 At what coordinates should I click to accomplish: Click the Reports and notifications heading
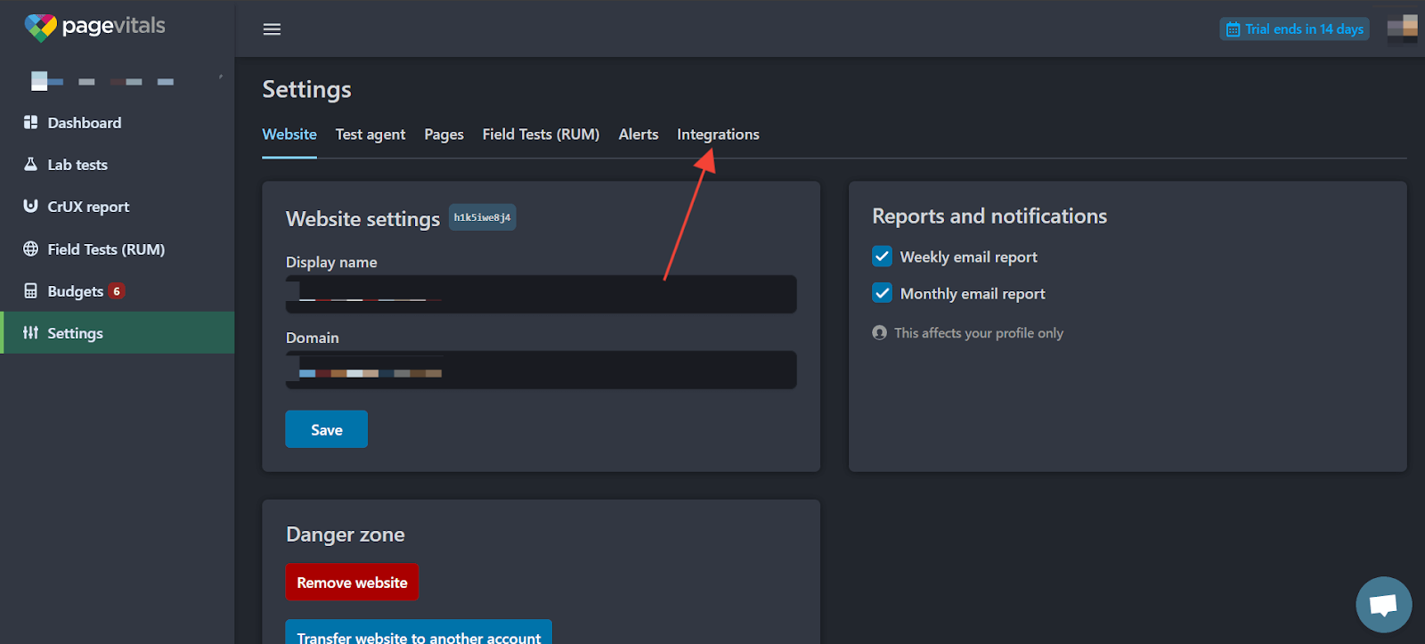[989, 216]
